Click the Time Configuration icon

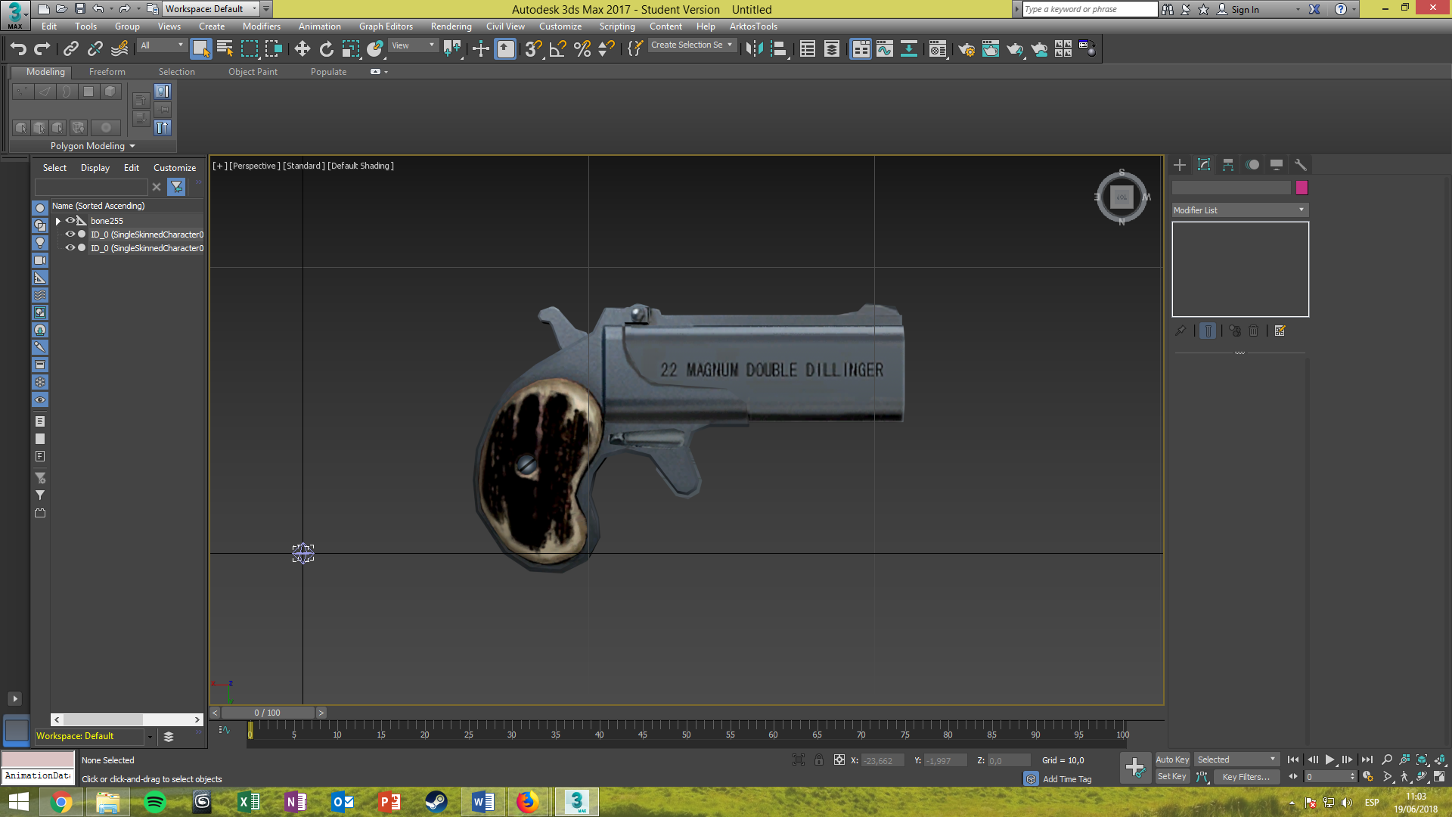pos(1368,777)
